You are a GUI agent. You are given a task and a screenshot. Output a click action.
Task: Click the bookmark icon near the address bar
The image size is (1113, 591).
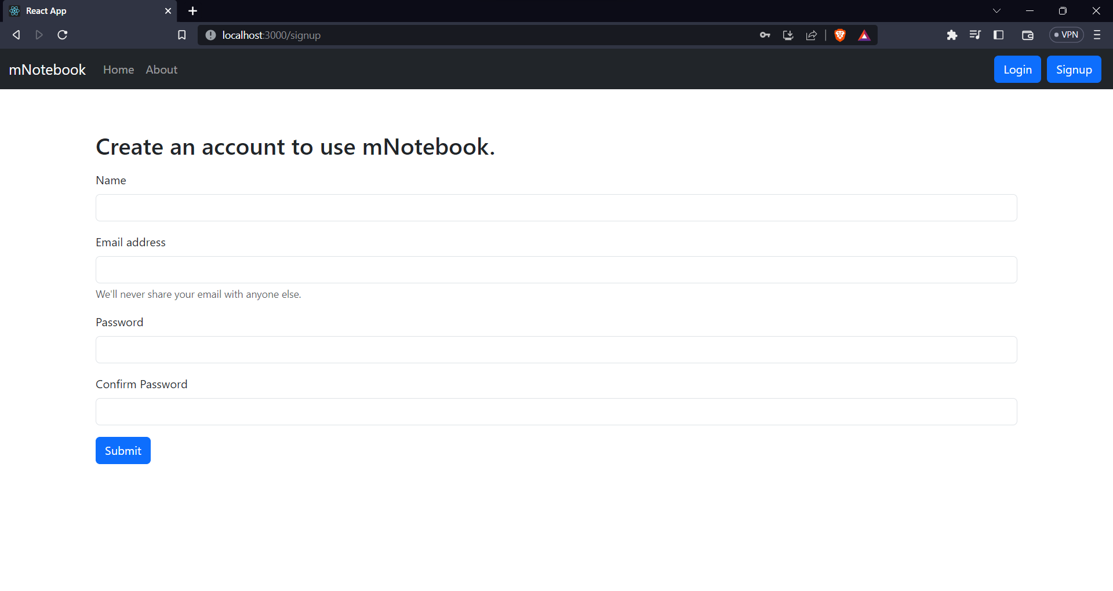tap(181, 35)
